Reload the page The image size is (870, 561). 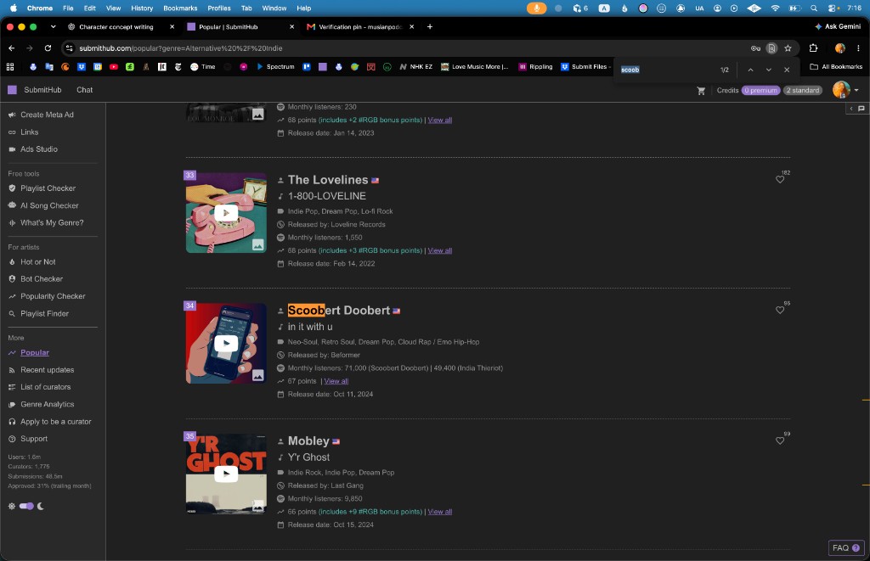[x=48, y=48]
